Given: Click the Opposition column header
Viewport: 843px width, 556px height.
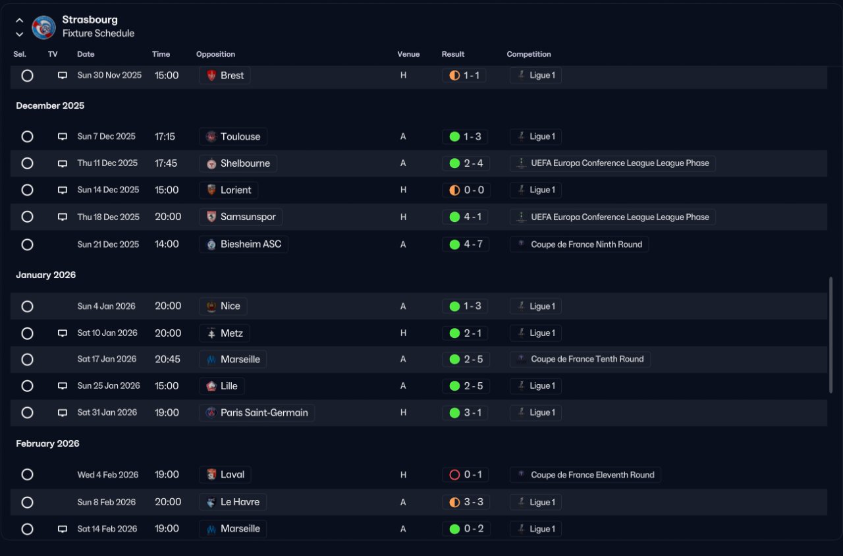Looking at the screenshot, I should [215, 54].
